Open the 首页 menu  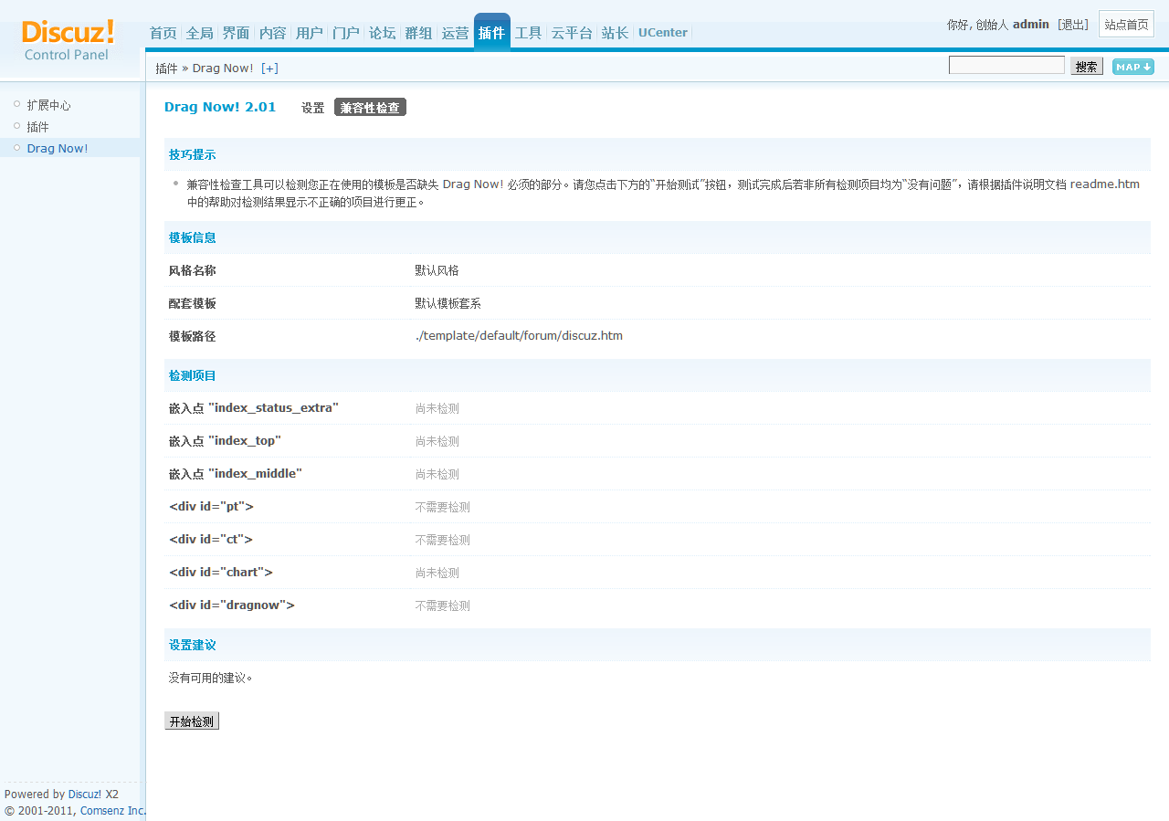[x=163, y=33]
